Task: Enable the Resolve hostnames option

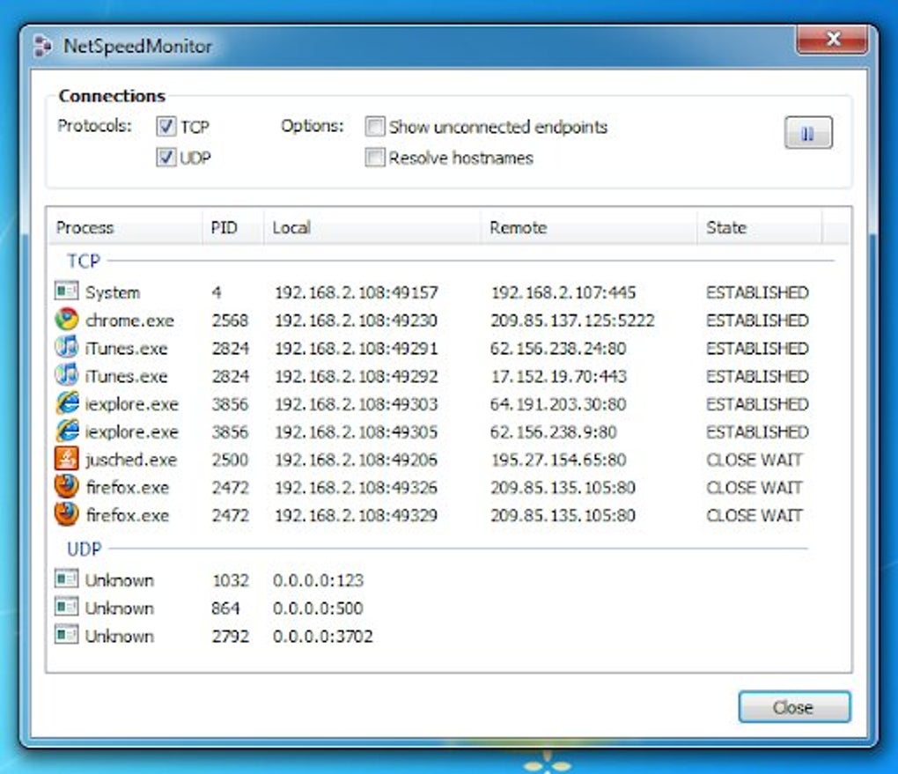Action: [375, 157]
